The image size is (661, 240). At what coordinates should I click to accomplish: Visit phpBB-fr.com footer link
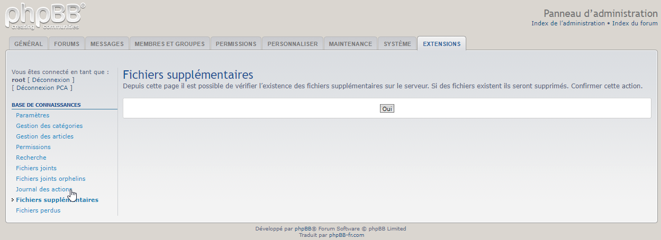pos(346,235)
